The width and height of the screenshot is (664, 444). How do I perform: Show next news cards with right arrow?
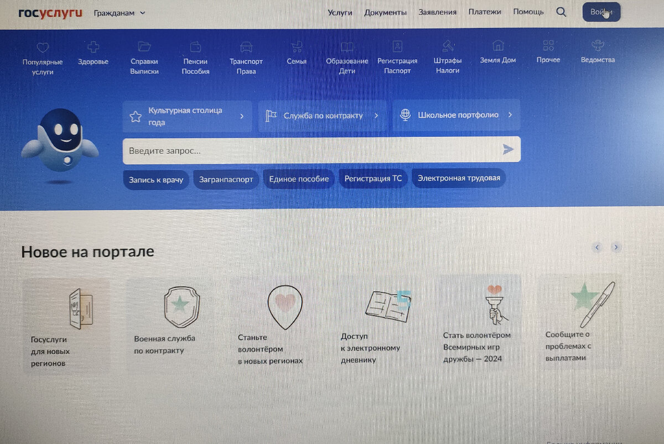click(616, 247)
